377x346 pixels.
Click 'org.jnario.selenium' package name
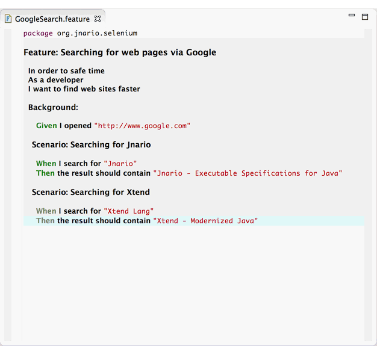pos(97,33)
